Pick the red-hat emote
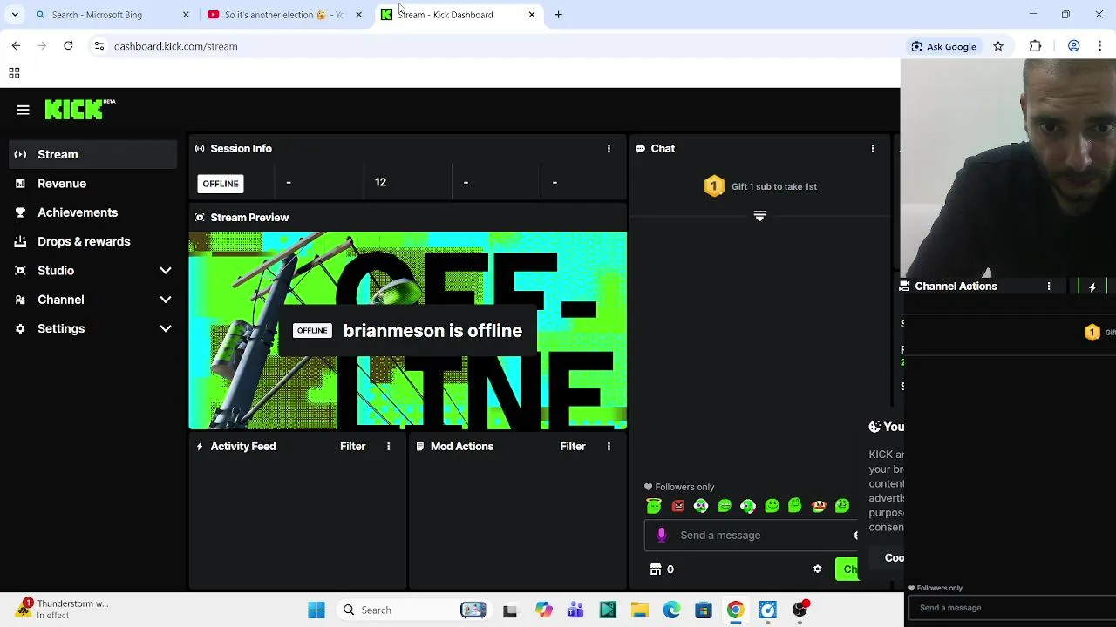Image resolution: width=1116 pixels, height=627 pixels. pos(819,506)
